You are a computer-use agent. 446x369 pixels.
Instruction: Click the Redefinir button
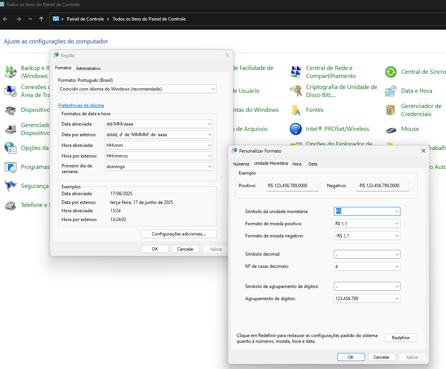click(401, 338)
